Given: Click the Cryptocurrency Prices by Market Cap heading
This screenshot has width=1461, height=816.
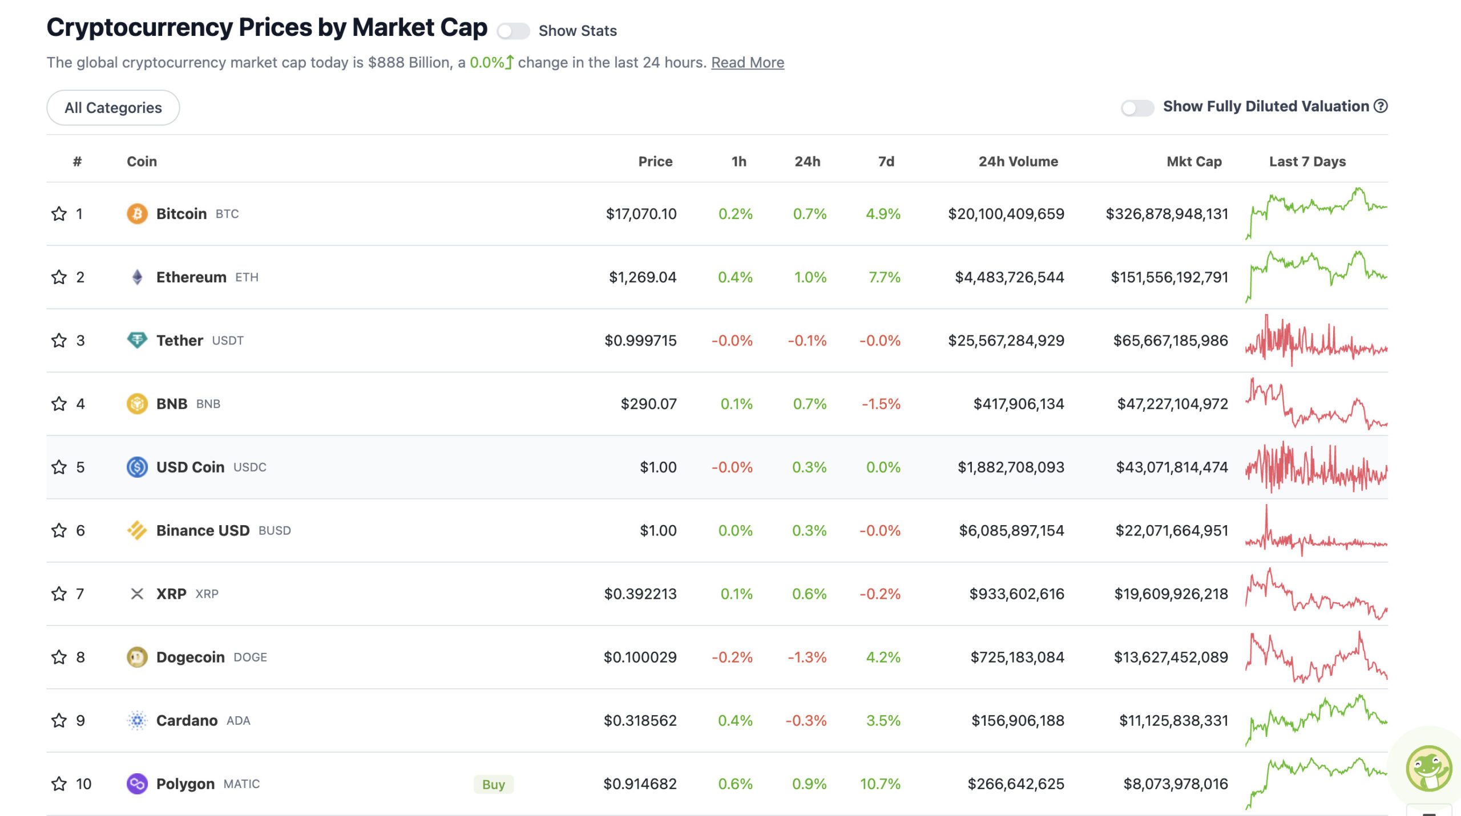Looking at the screenshot, I should pos(267,27).
